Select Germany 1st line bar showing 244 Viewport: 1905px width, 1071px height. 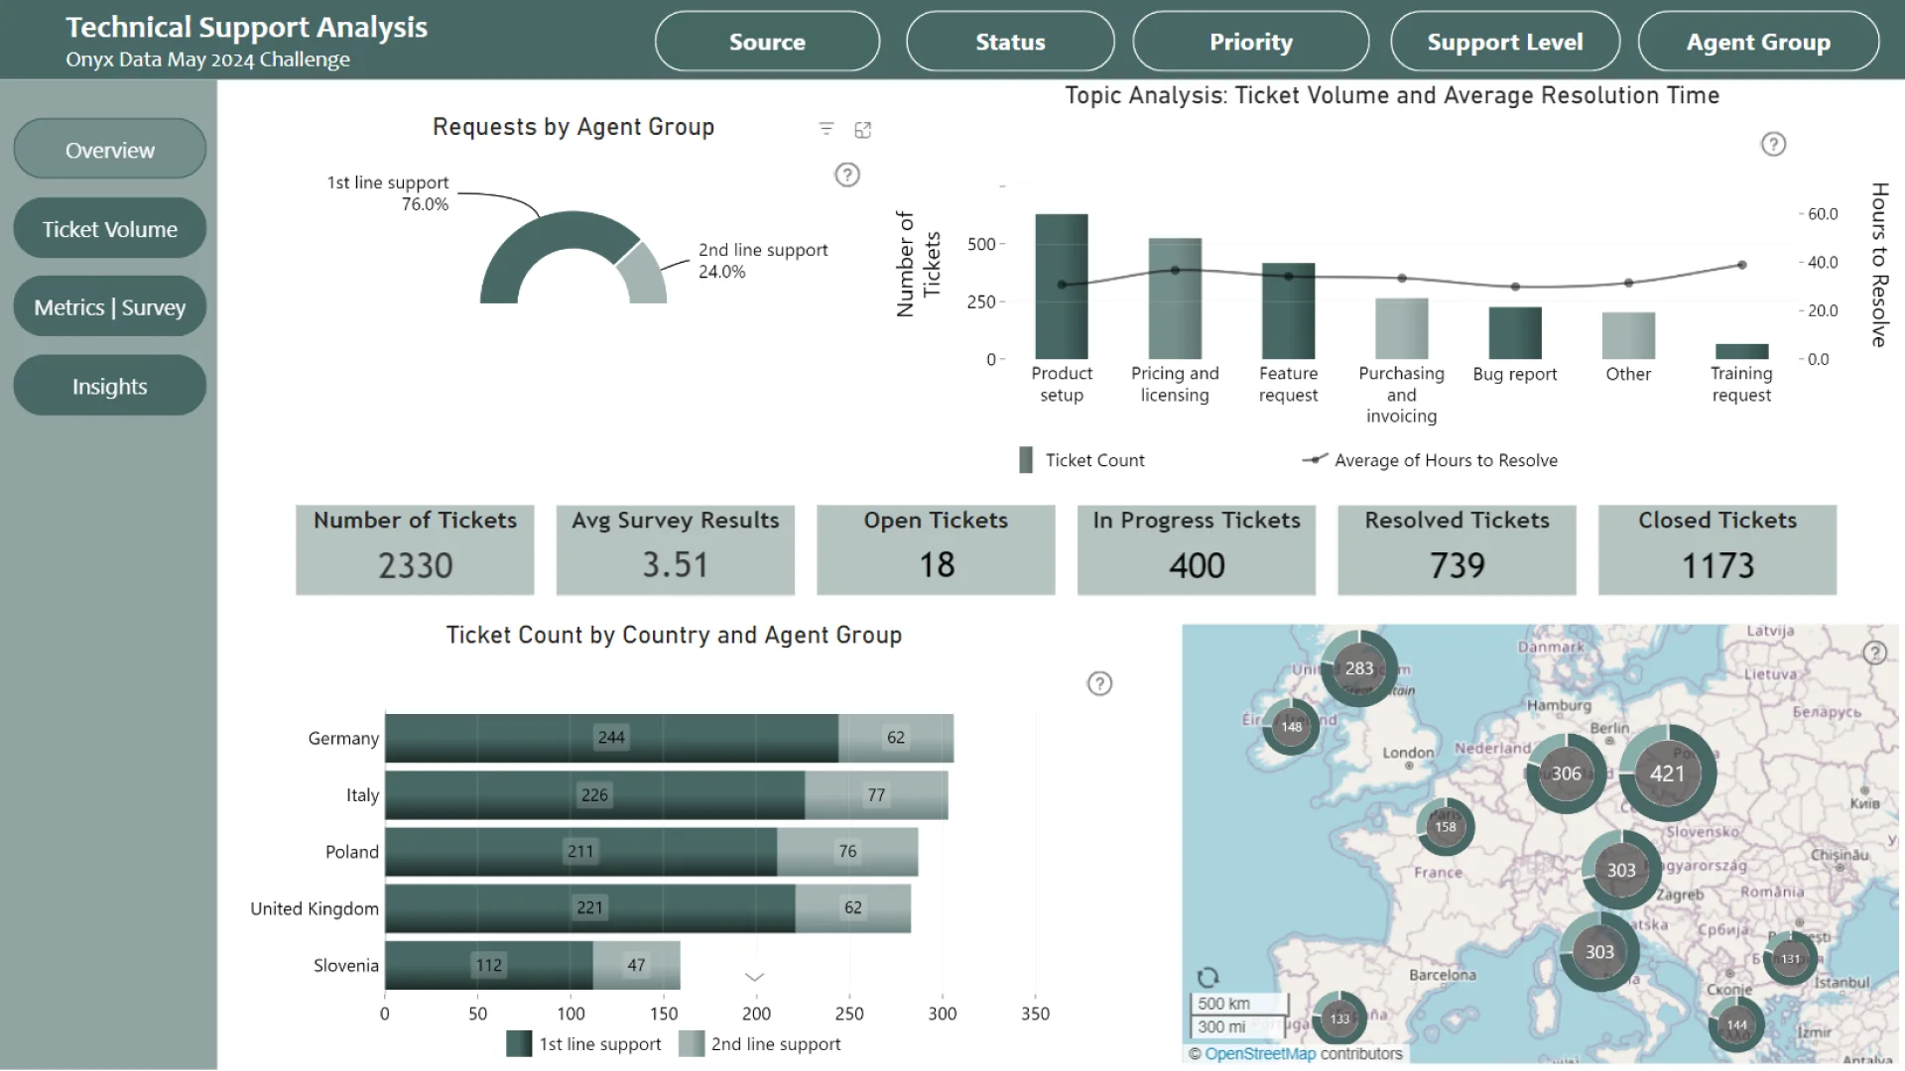point(611,738)
